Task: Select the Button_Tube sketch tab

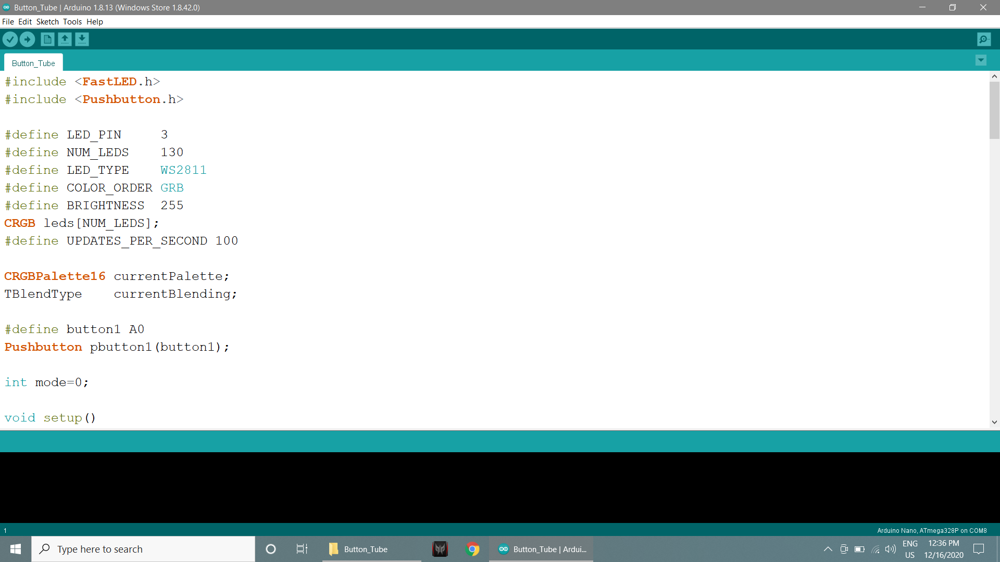Action: [33, 63]
